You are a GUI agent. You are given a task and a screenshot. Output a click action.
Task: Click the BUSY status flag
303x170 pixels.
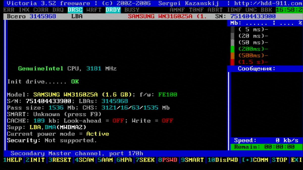132,10
